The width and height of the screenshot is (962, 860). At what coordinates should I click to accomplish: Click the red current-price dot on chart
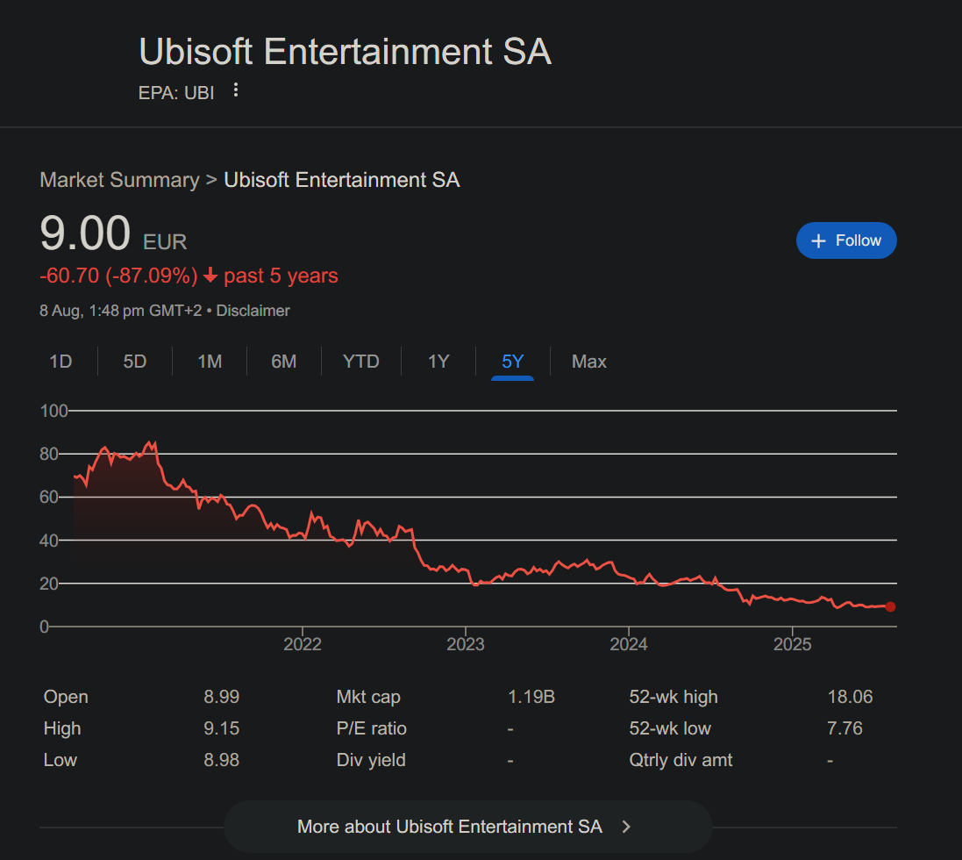(x=890, y=607)
